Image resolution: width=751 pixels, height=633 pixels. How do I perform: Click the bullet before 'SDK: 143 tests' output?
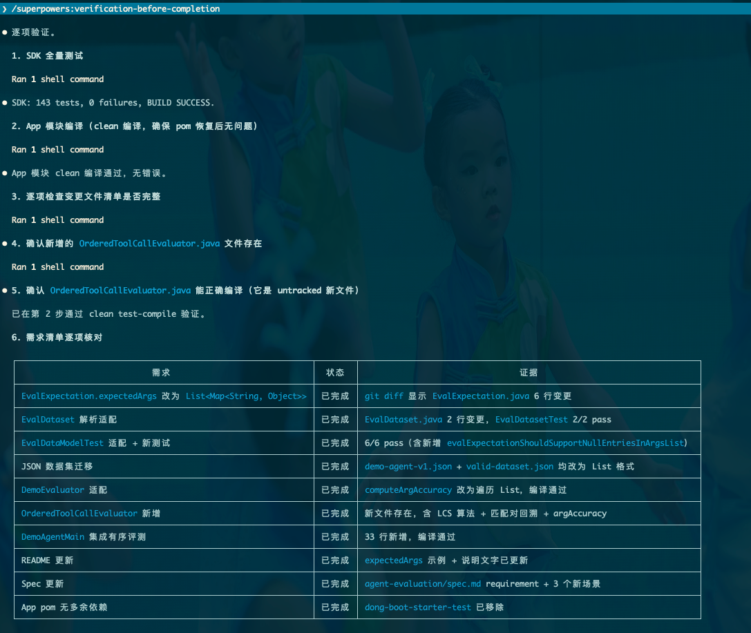point(5,103)
